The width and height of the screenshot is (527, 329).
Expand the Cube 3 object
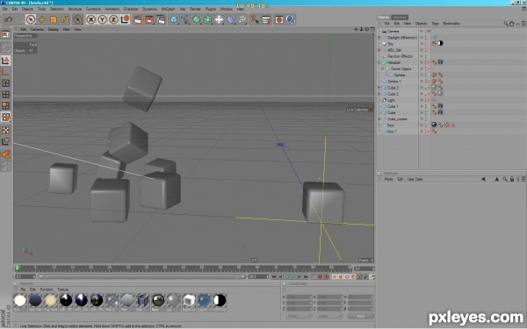379,88
